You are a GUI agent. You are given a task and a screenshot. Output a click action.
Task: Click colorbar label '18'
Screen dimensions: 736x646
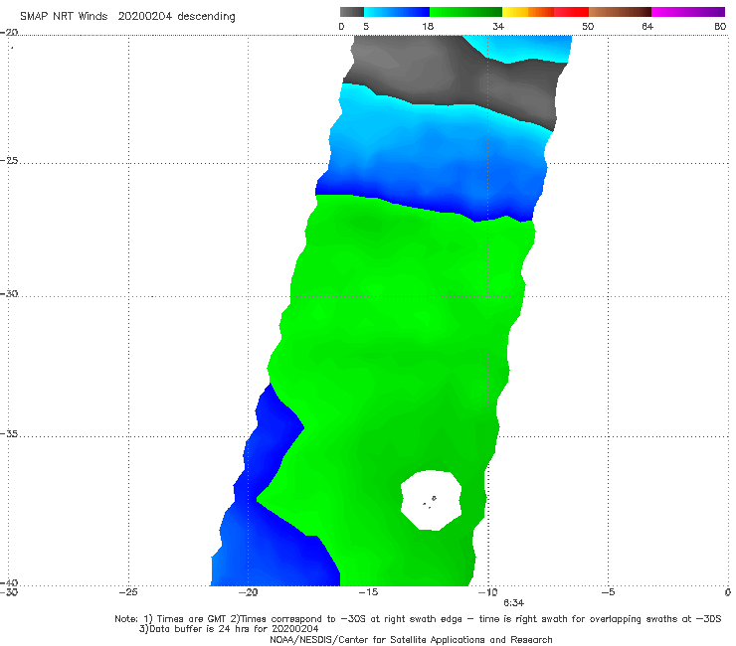pyautogui.click(x=428, y=26)
